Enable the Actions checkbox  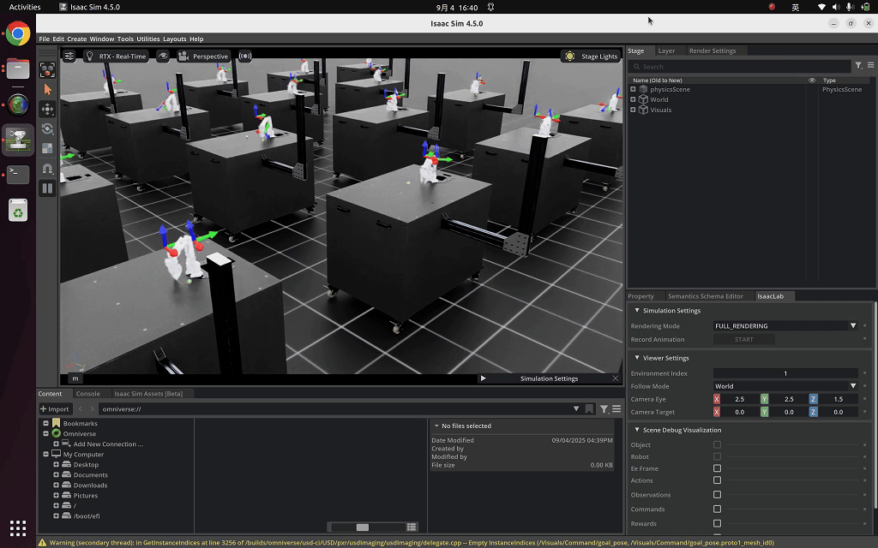pos(718,479)
